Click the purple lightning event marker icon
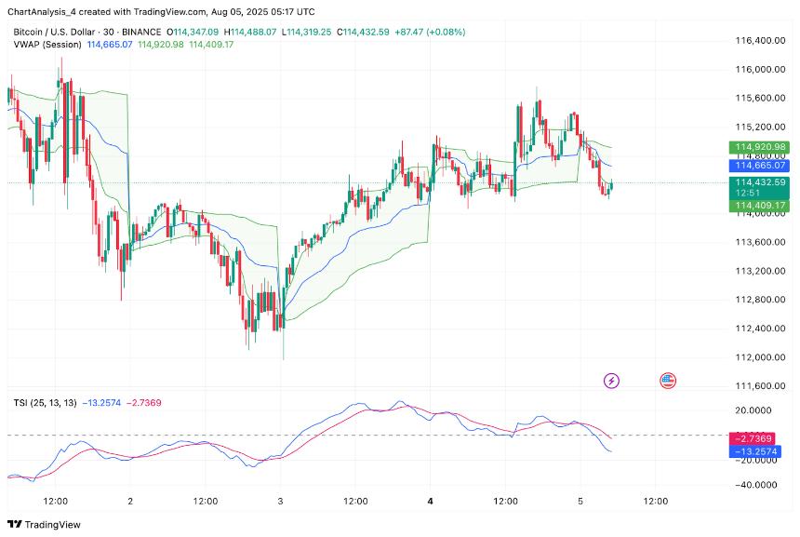 612,379
